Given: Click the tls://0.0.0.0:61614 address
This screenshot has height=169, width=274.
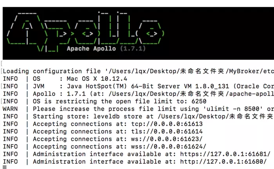Looking at the screenshot, I should coord(167,132).
